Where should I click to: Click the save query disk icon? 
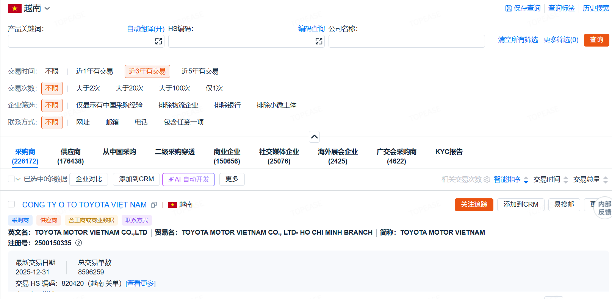509,8
